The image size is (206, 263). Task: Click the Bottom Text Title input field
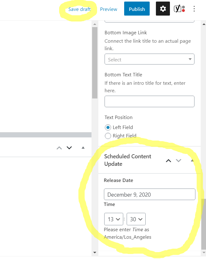pos(149,102)
